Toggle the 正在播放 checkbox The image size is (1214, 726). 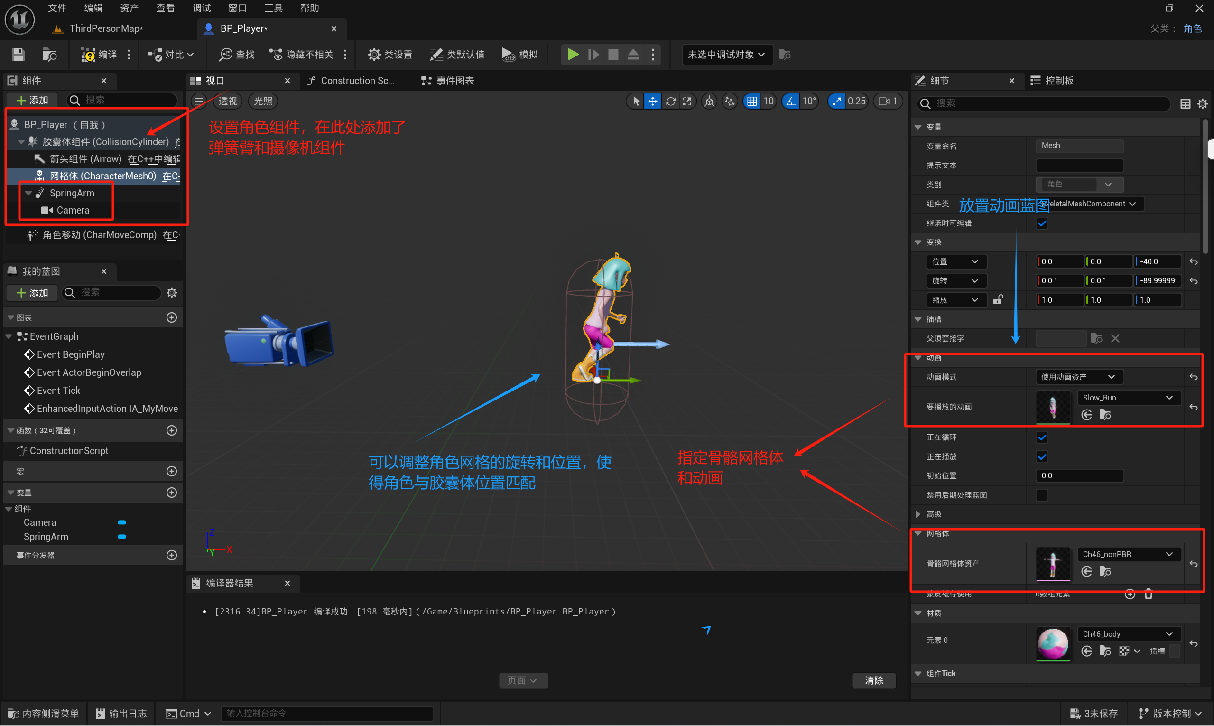(x=1042, y=456)
